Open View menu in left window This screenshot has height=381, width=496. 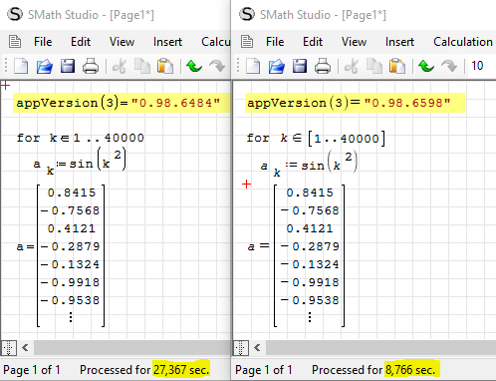click(122, 42)
